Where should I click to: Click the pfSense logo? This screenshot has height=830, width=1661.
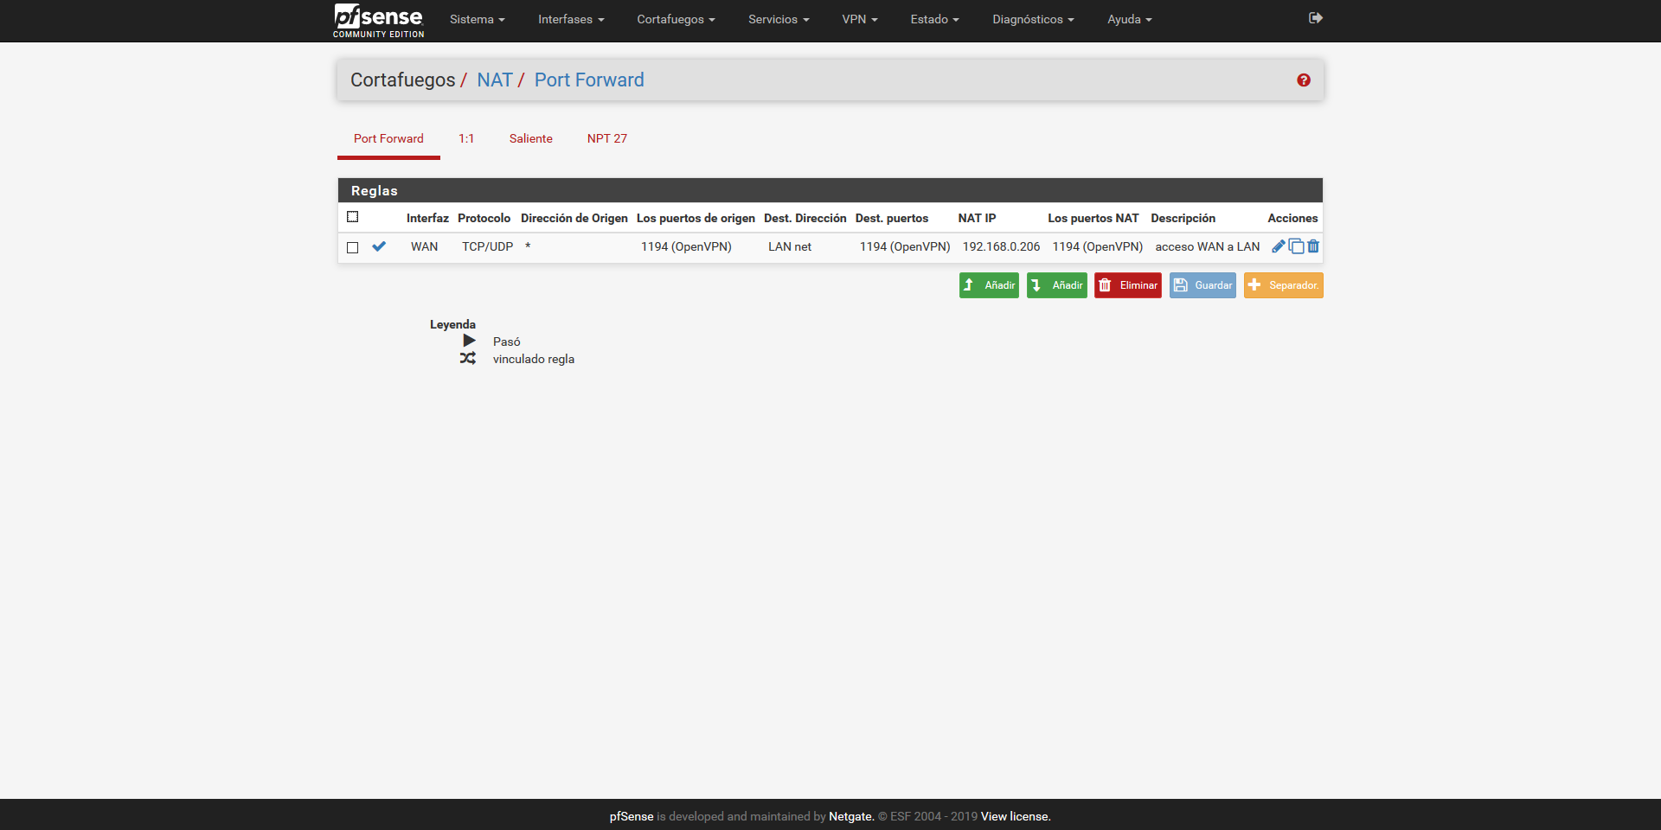coord(378,20)
